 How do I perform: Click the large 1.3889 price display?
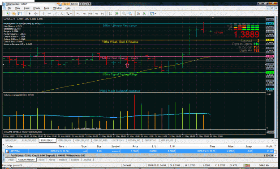[246, 34]
